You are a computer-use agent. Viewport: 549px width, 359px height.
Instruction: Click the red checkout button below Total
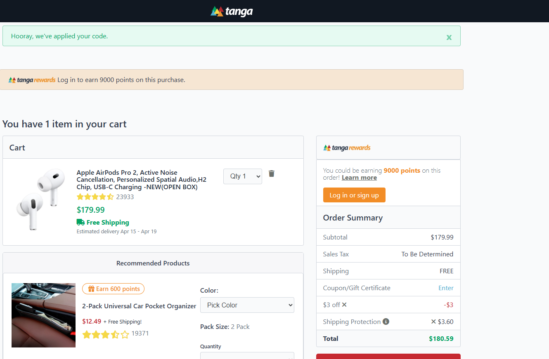[388, 356]
